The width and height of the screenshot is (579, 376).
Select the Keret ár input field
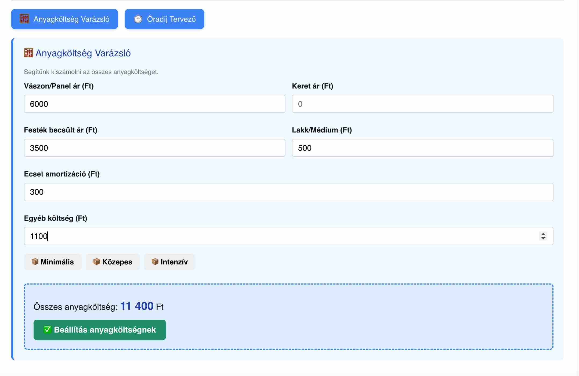point(422,104)
